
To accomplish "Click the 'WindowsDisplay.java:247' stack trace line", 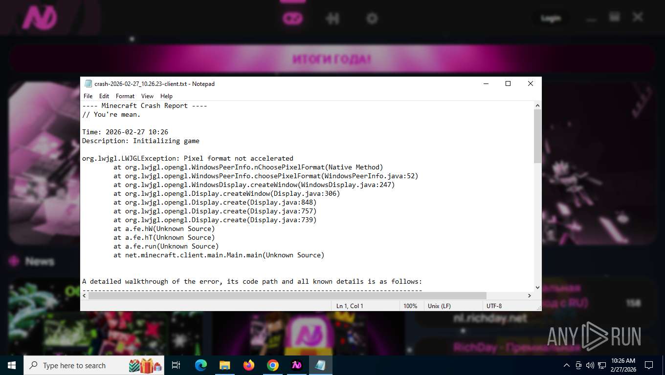I will click(x=254, y=185).
